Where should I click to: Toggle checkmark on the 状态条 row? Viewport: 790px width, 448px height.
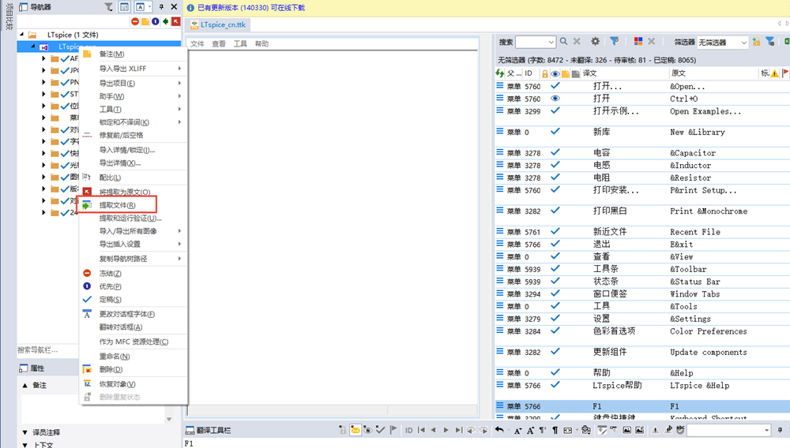point(555,281)
